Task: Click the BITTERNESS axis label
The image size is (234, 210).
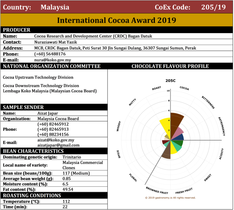Action: tap(208, 102)
